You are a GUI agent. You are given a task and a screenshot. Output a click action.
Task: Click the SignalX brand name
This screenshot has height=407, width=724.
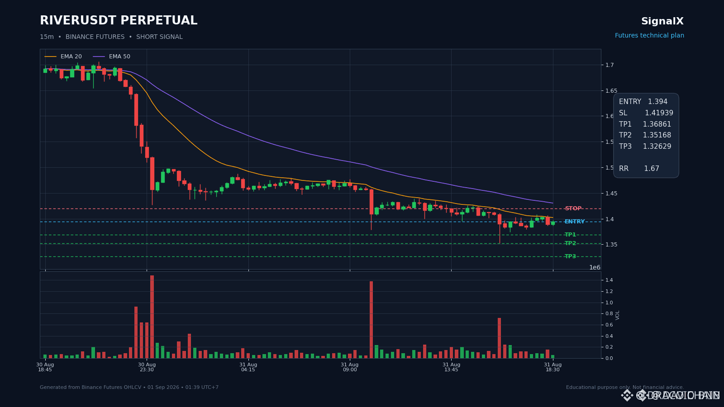(x=662, y=21)
